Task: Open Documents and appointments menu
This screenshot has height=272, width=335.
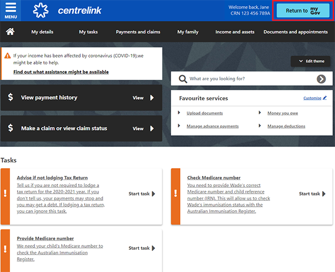Action: pyautogui.click(x=295, y=32)
